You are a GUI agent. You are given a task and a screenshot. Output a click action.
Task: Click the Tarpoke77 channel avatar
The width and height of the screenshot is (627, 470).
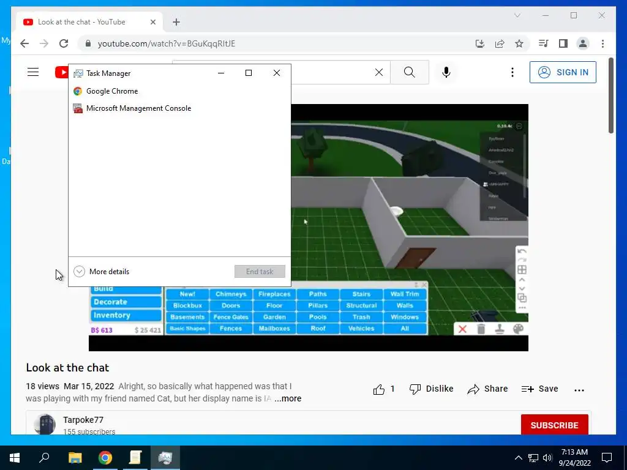tap(45, 424)
